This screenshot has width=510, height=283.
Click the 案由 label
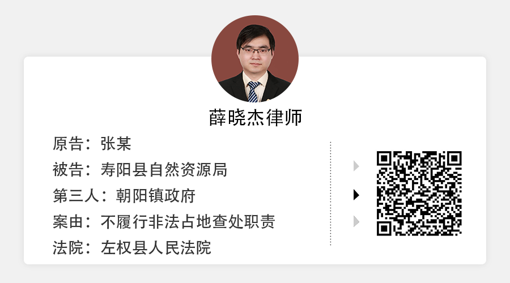(68, 222)
